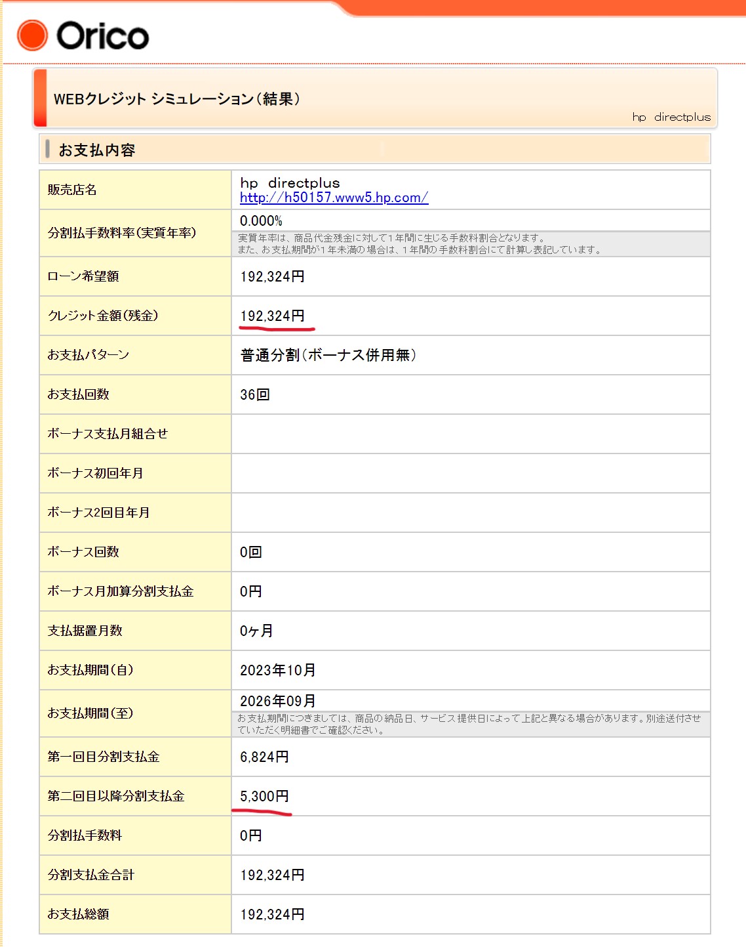Select the 0回 bonus count value
746x947 pixels.
pos(251,552)
